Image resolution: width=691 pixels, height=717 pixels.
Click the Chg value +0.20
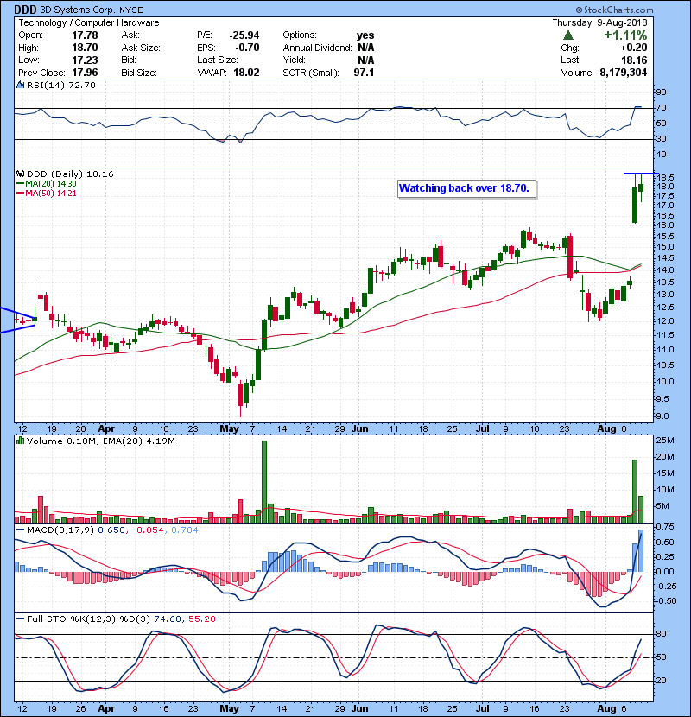634,48
